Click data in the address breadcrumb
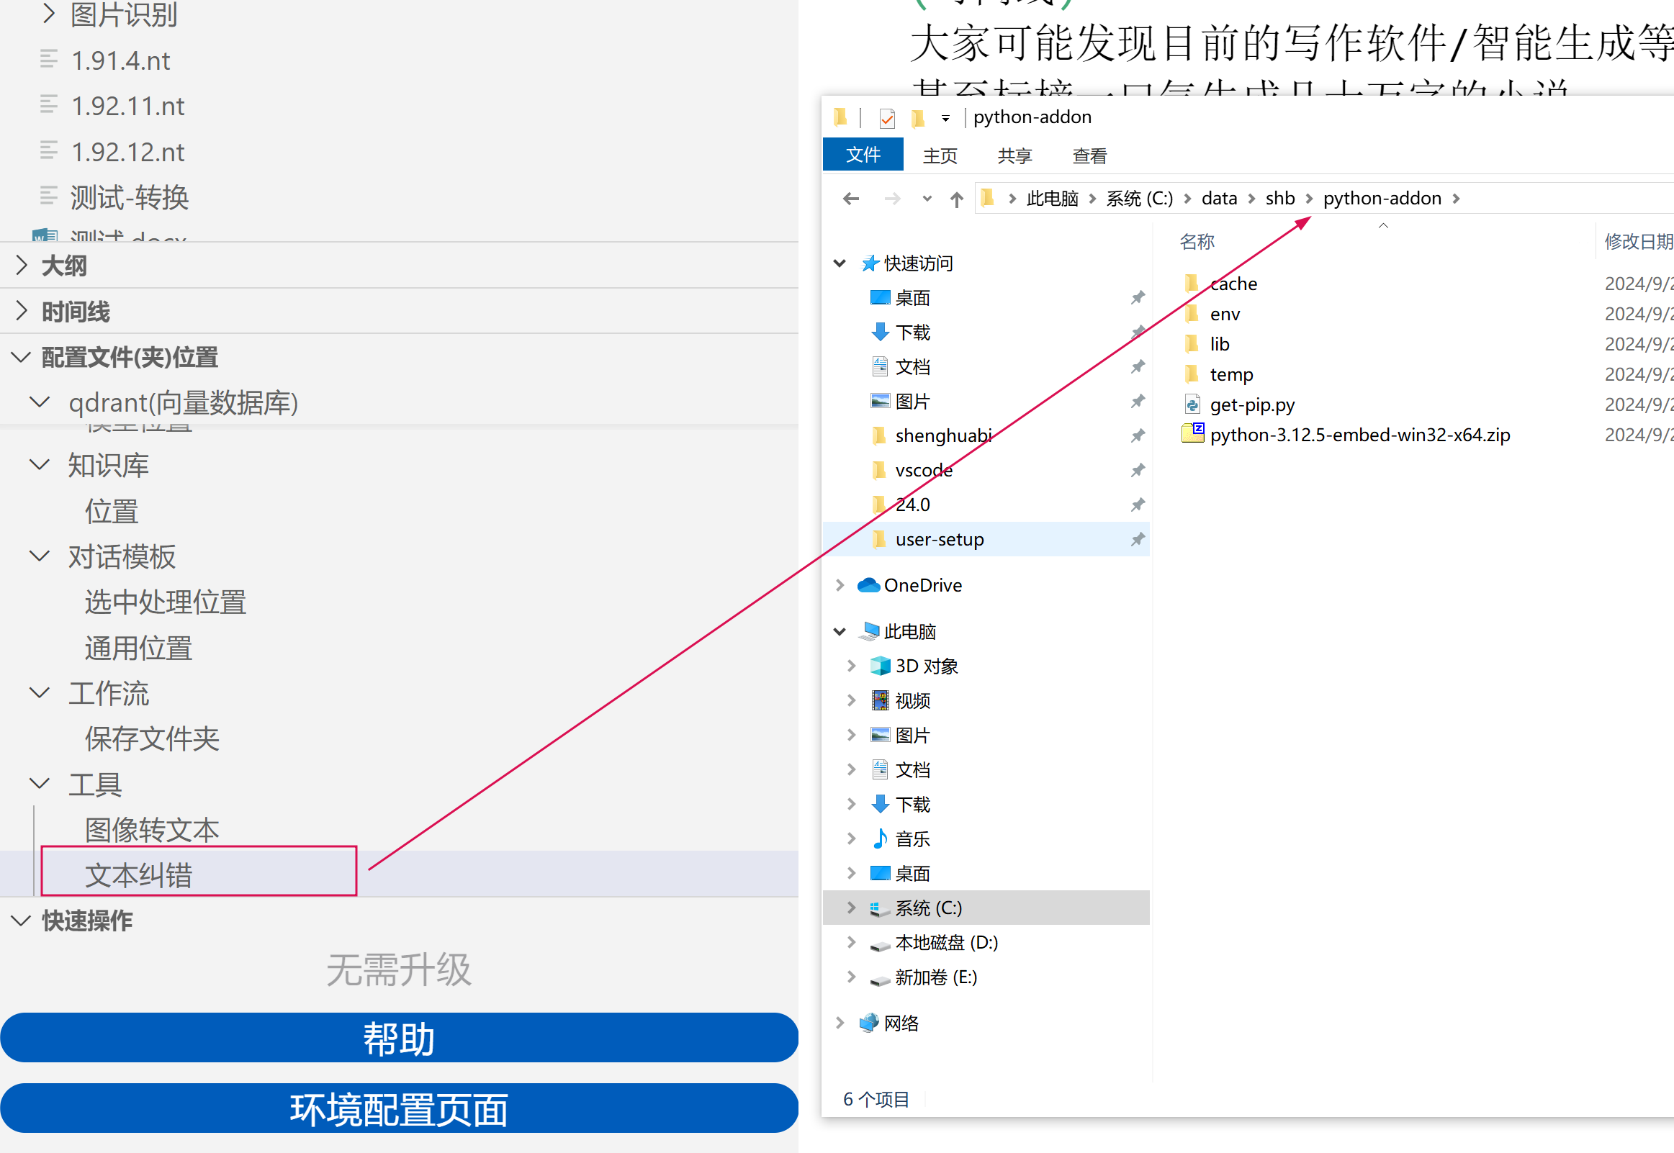 click(x=1219, y=199)
